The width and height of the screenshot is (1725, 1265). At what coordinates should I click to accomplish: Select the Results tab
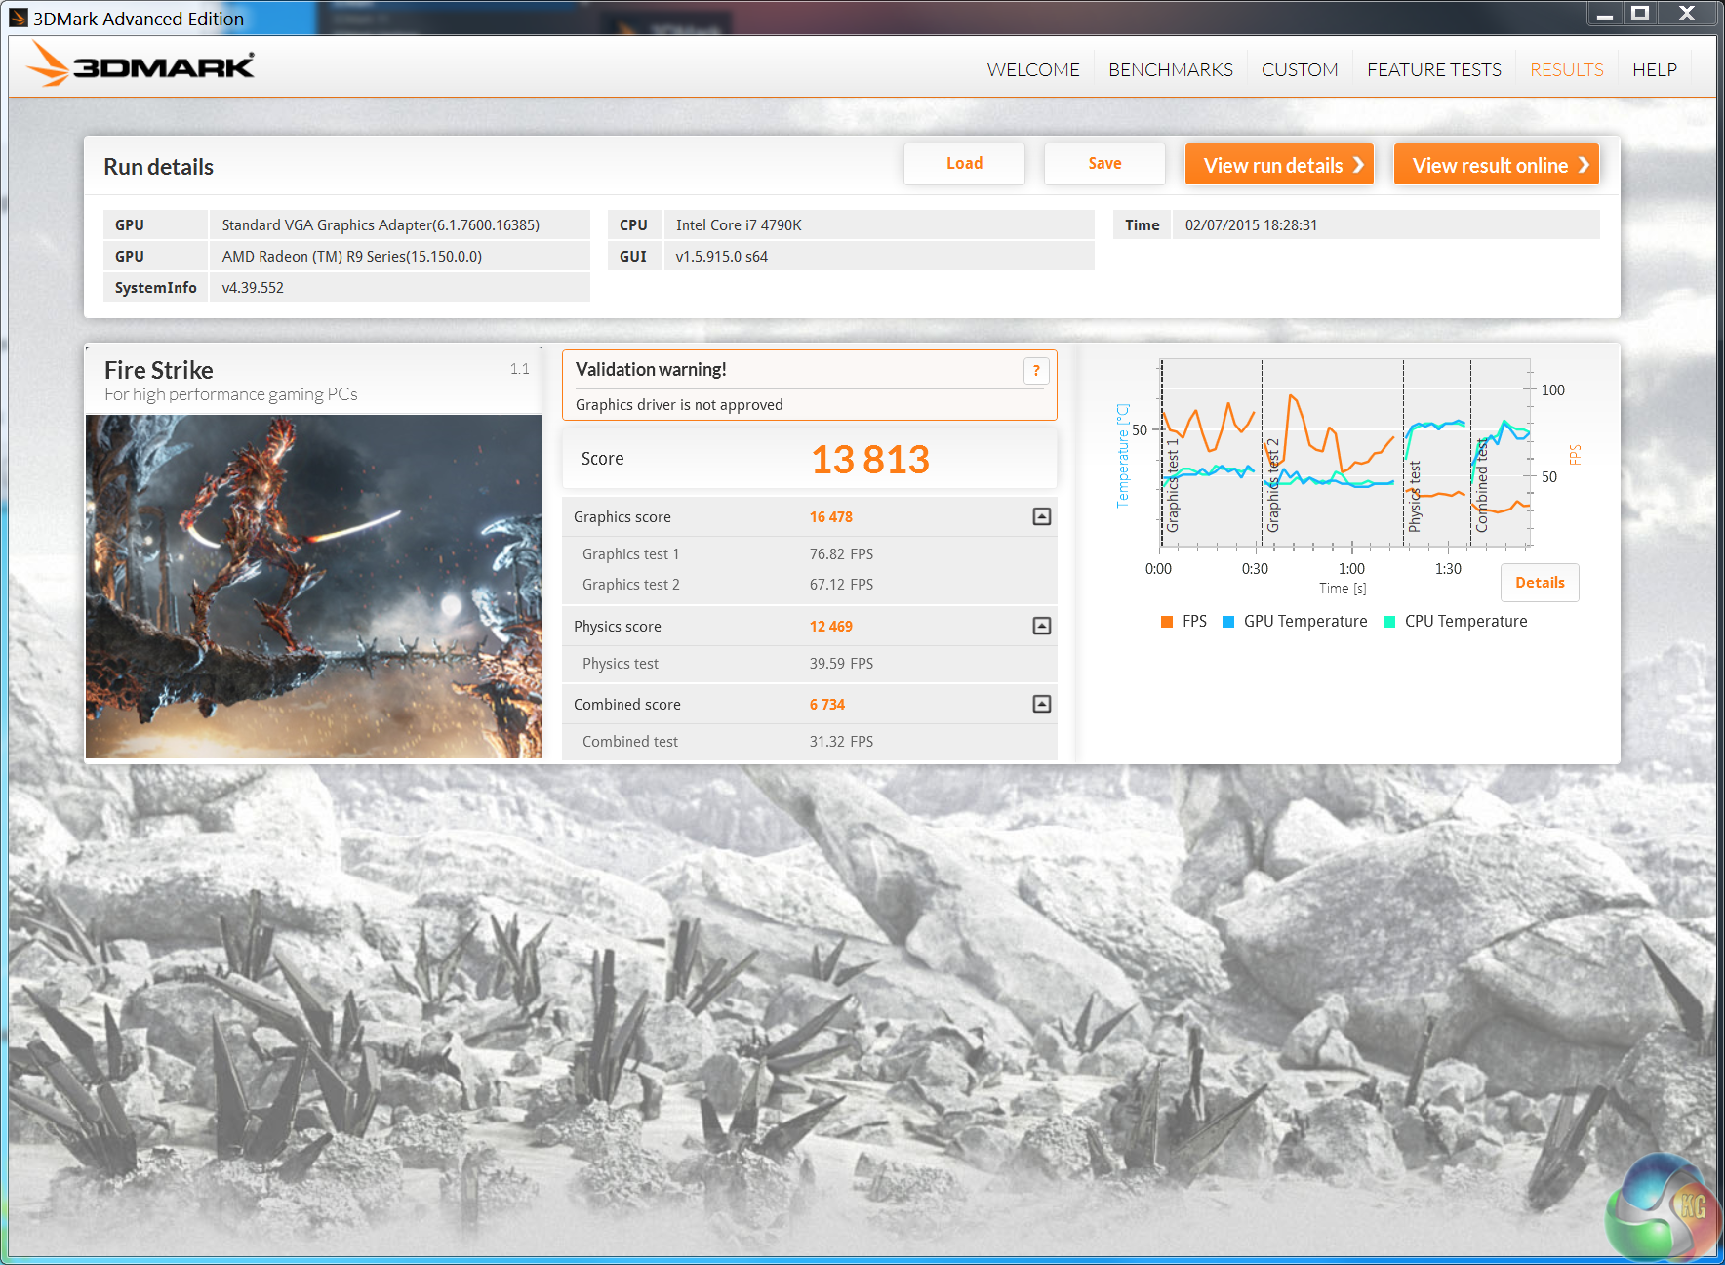1567,70
